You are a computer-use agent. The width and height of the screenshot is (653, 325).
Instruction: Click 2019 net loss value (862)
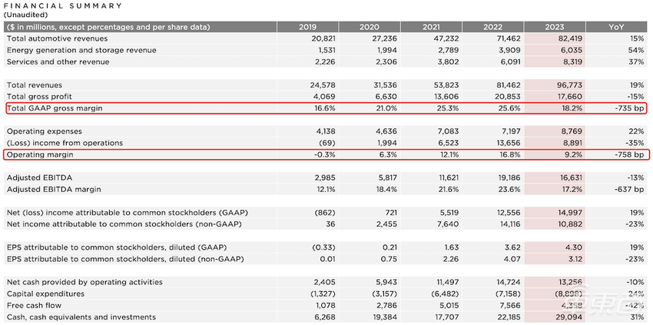coord(325,213)
